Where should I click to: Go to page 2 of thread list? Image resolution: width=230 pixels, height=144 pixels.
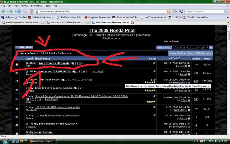(x=177, y=48)
